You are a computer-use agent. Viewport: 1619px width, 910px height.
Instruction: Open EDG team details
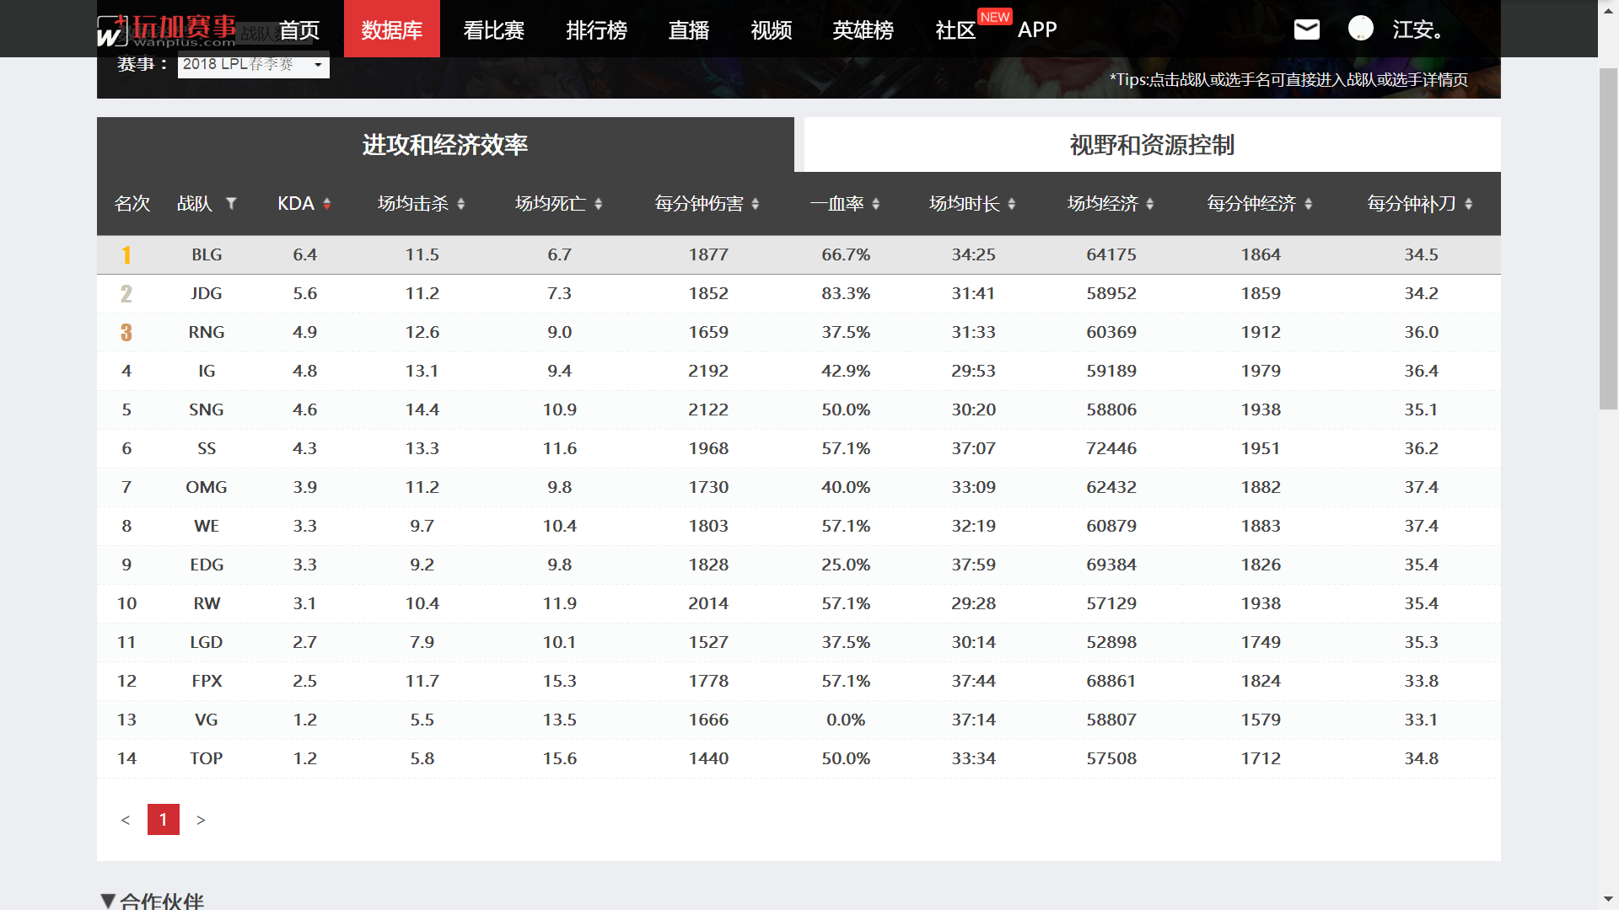207,565
